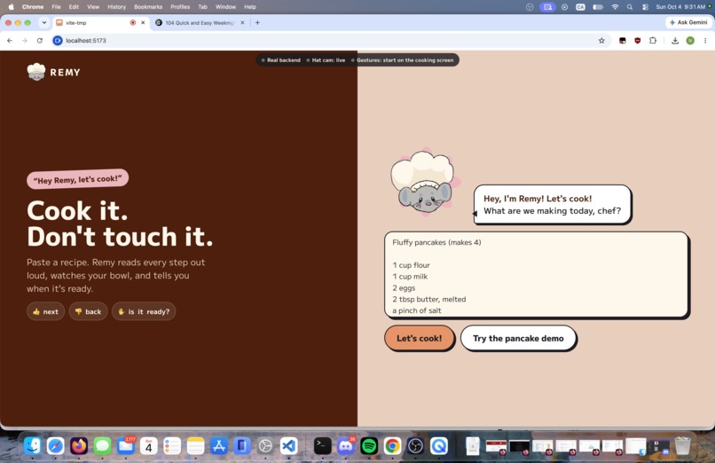Click 'Gestures: start on the cooking screen' status

(402, 60)
